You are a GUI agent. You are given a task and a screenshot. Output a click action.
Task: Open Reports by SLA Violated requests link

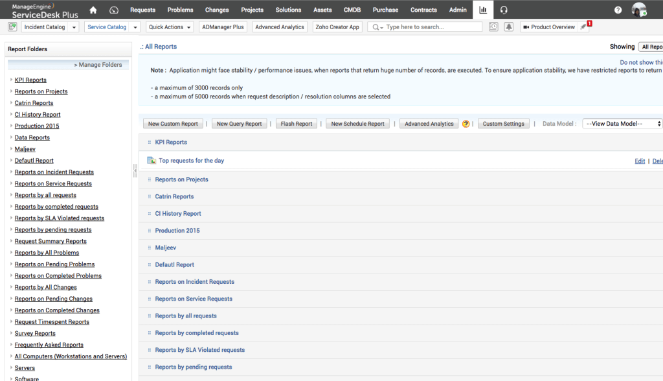point(59,218)
